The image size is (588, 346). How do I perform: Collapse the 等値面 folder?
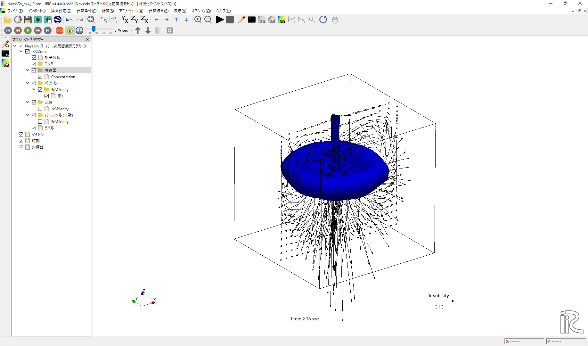click(x=28, y=70)
